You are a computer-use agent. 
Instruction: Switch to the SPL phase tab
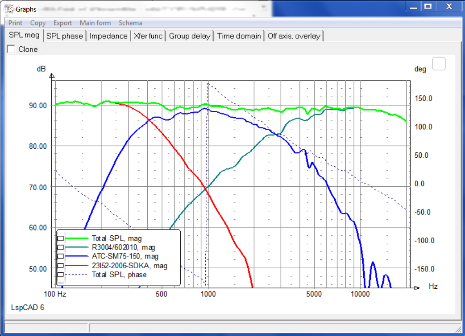pyautogui.click(x=65, y=36)
